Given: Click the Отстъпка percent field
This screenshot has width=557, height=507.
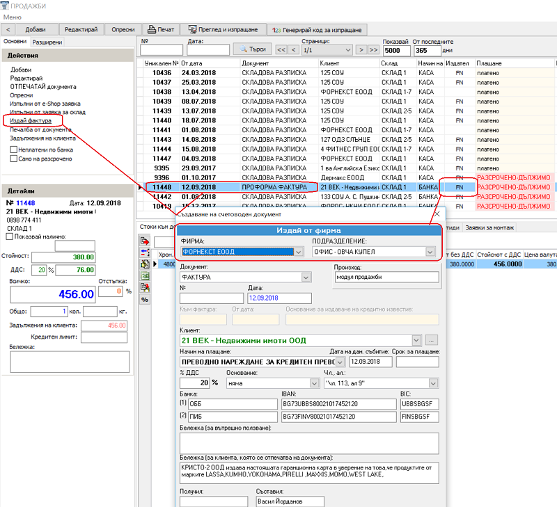Looking at the screenshot, I should point(111,291).
